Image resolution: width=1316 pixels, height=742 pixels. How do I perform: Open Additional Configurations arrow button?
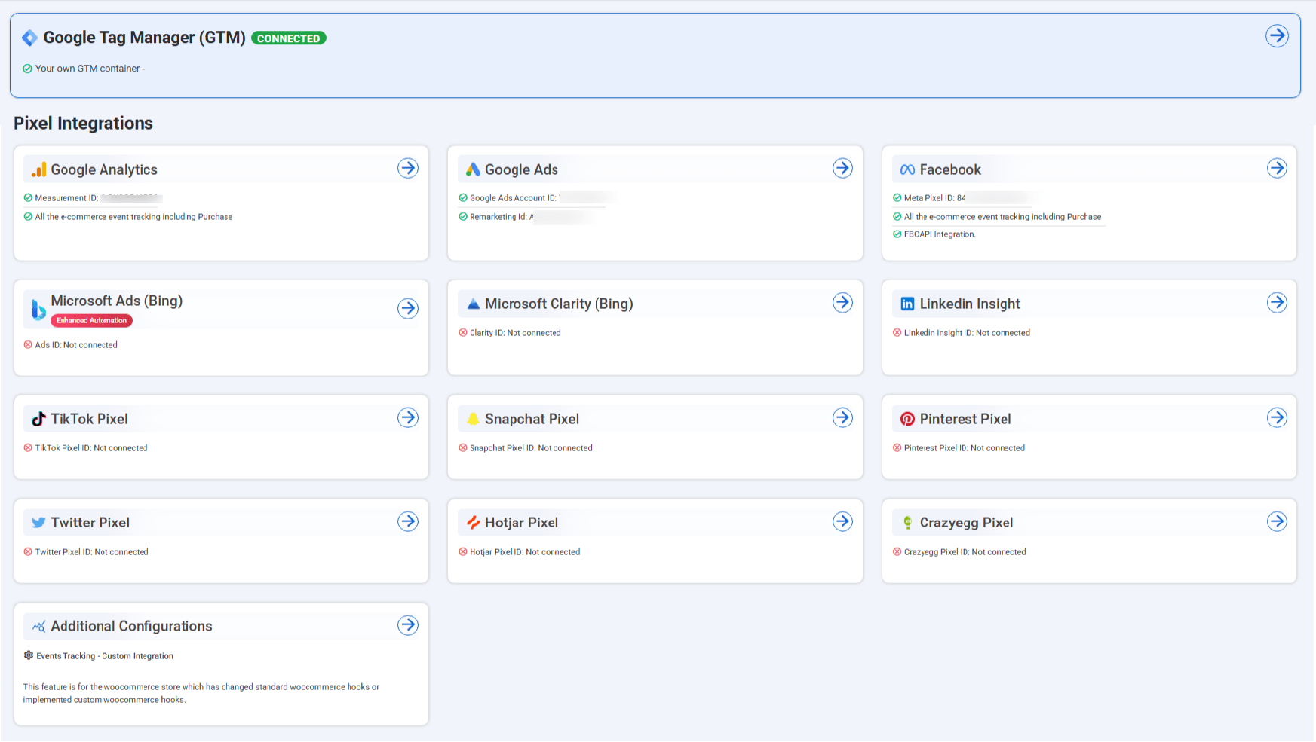coord(408,625)
